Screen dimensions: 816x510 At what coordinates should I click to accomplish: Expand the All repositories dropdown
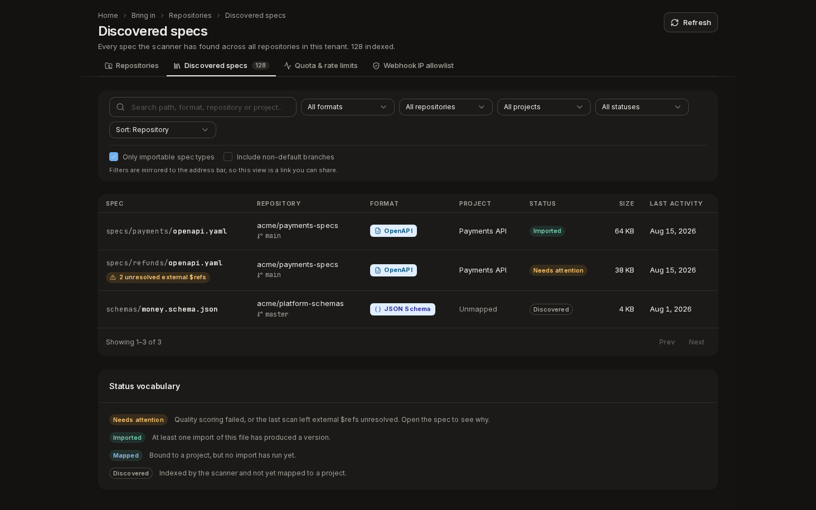click(446, 107)
